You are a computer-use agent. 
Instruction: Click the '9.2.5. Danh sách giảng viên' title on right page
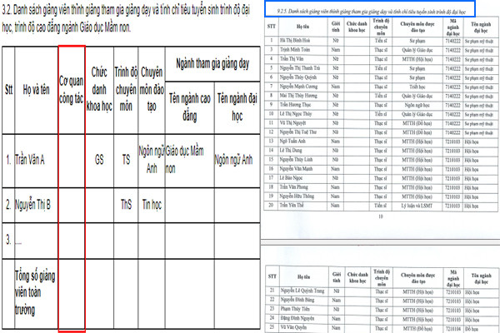(x=371, y=12)
